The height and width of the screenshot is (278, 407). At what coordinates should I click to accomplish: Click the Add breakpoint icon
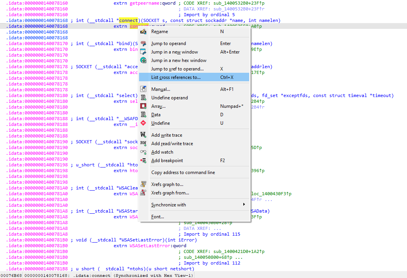(143, 161)
